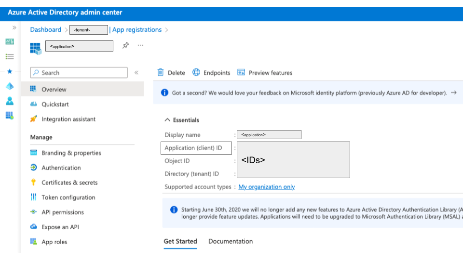
Task: Switch to the Documentation tab
Action: [x=231, y=241]
